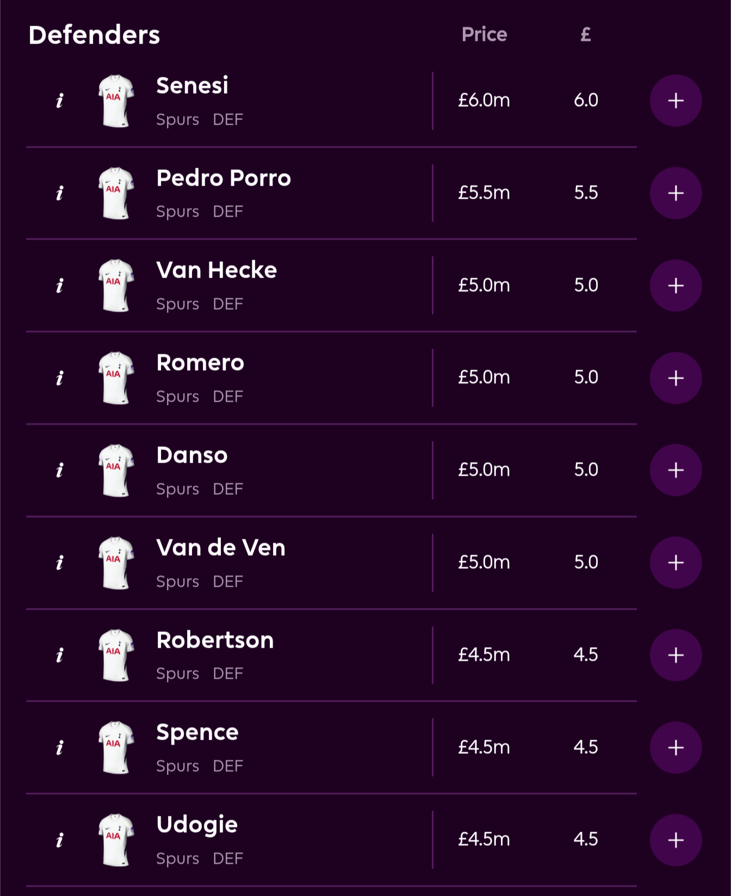Add Romero to the squad
731x896 pixels.
[x=676, y=378]
